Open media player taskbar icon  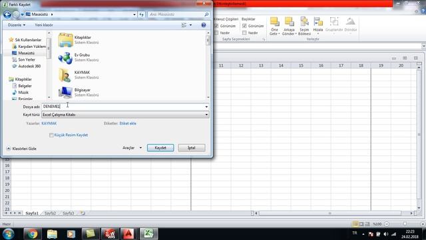point(71,234)
